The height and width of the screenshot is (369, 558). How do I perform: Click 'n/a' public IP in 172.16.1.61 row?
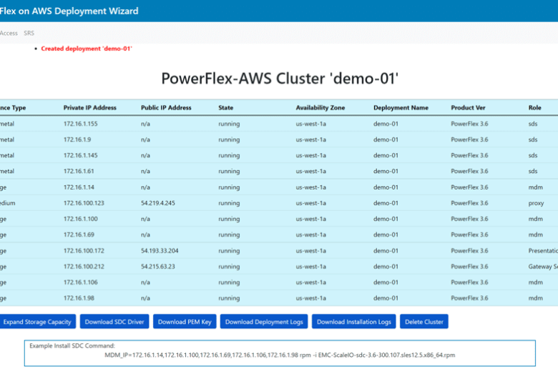point(145,171)
